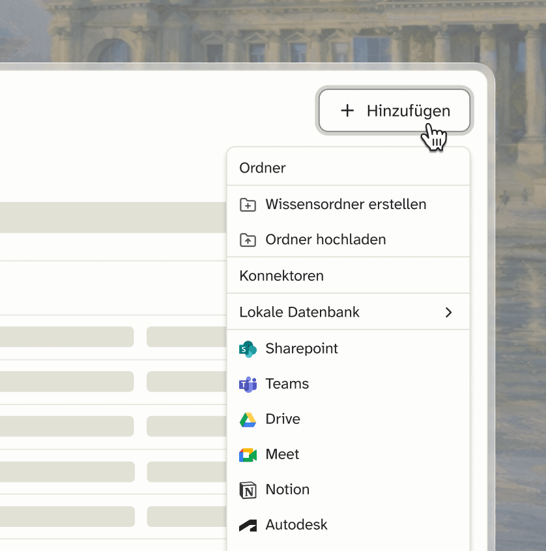Click the Ordner section heading
The image size is (546, 551).
tap(263, 168)
